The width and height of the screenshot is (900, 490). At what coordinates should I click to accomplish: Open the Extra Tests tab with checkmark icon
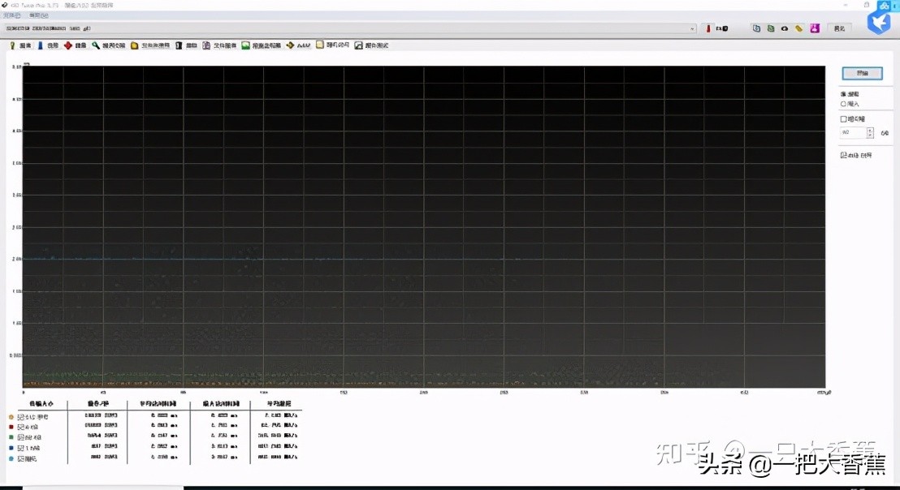371,45
